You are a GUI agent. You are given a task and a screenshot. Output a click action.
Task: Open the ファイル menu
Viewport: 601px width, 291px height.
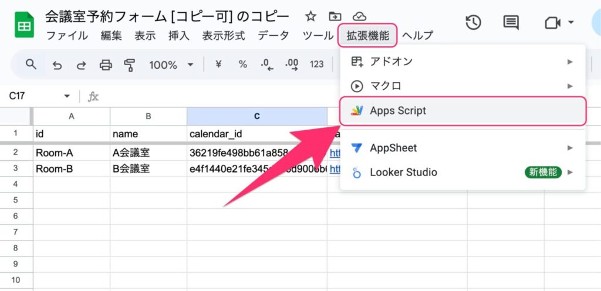67,36
